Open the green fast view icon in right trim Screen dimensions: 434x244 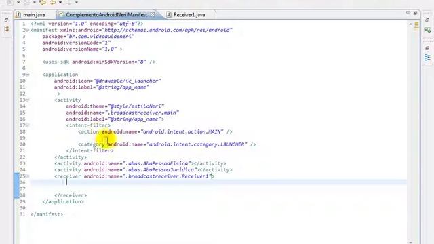[x=427, y=29]
